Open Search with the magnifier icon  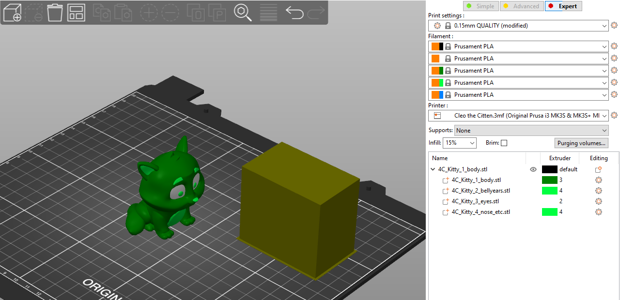243,13
